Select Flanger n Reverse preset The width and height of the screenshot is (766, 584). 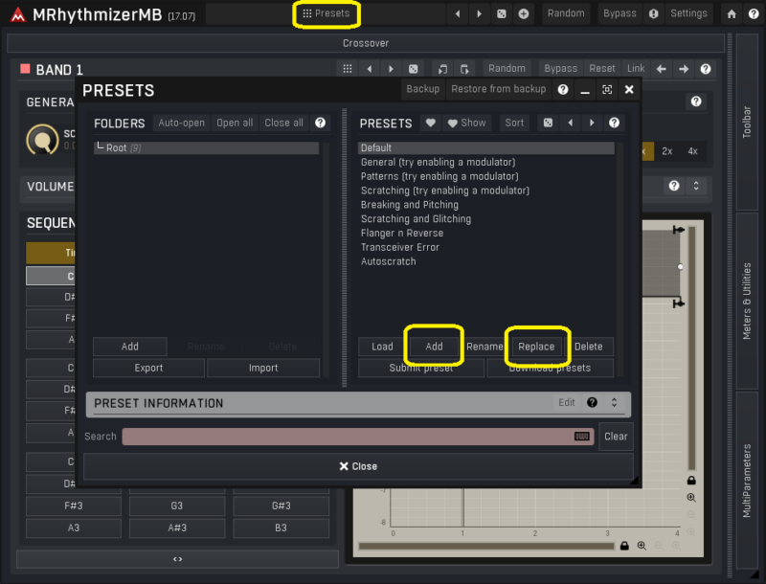click(401, 233)
